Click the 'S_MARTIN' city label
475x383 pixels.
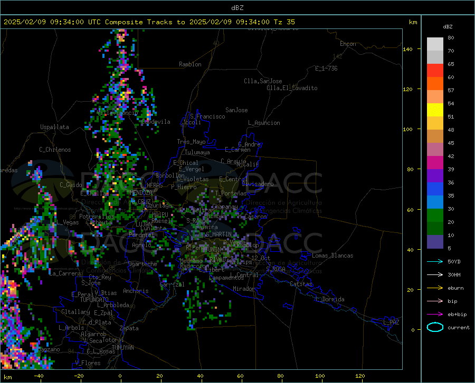(218, 234)
